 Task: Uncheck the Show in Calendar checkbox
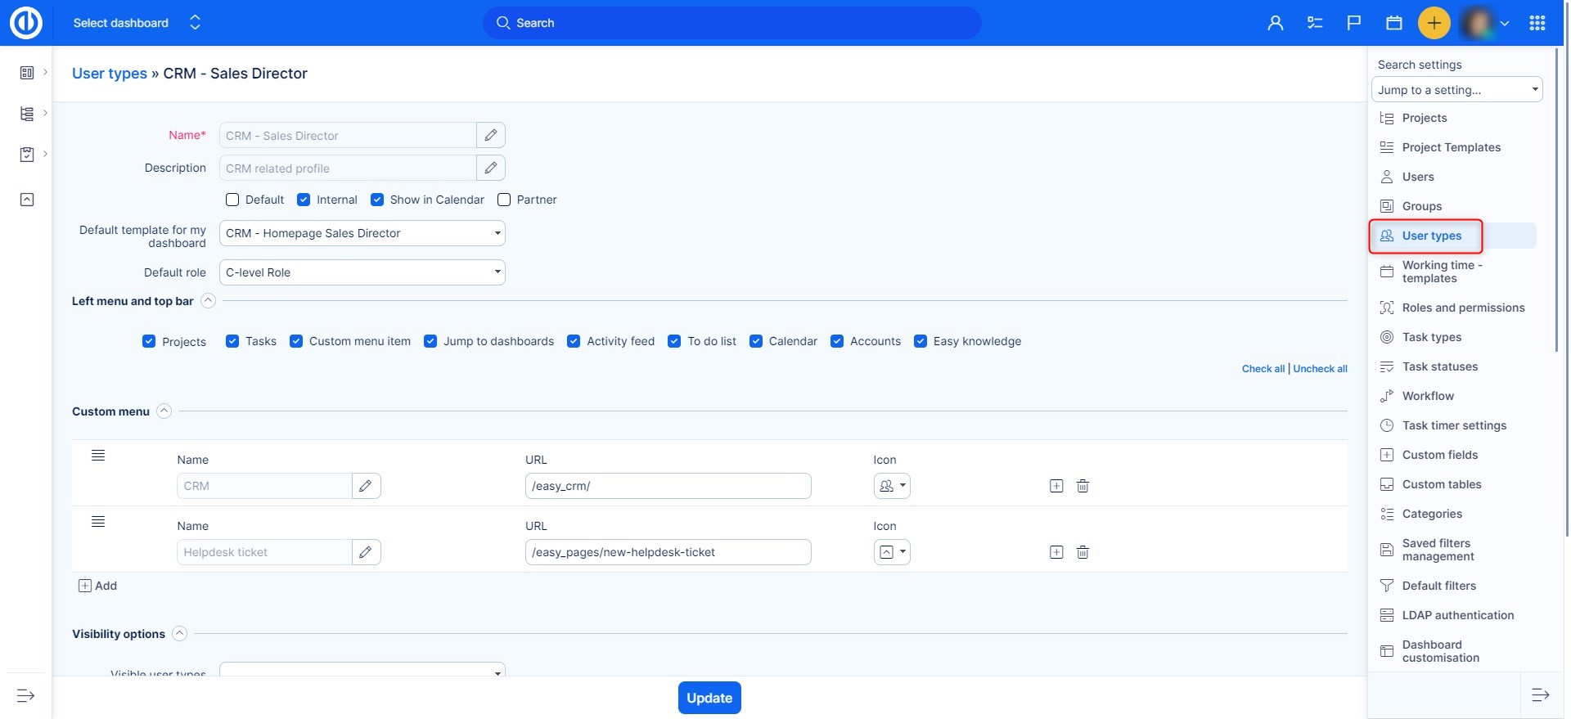377,200
